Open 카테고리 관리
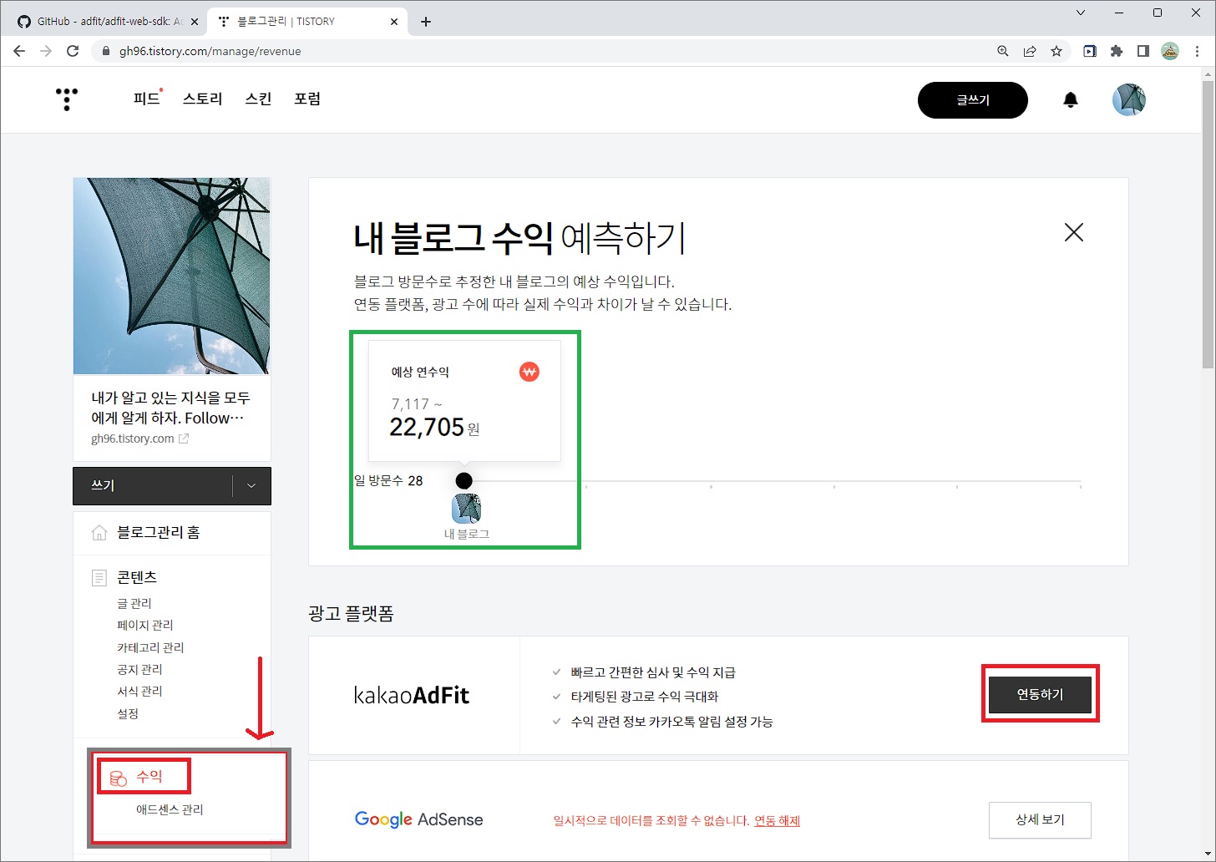The height and width of the screenshot is (862, 1216). (150, 647)
